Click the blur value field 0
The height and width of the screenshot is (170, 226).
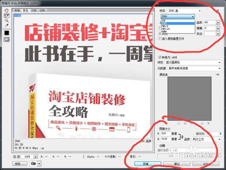210,28
